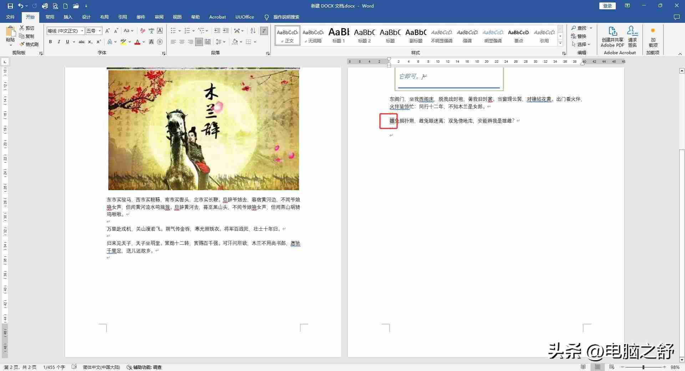
Task: Apply text effects (outlined A) icon
Action: [x=110, y=42]
